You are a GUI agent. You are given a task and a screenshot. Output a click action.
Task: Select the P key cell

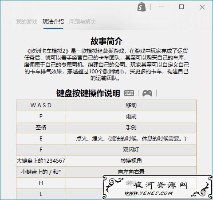click(x=41, y=116)
